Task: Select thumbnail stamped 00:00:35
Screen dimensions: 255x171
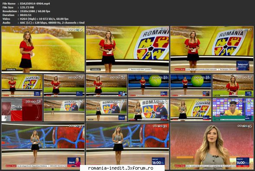Action: [x=106, y=86]
